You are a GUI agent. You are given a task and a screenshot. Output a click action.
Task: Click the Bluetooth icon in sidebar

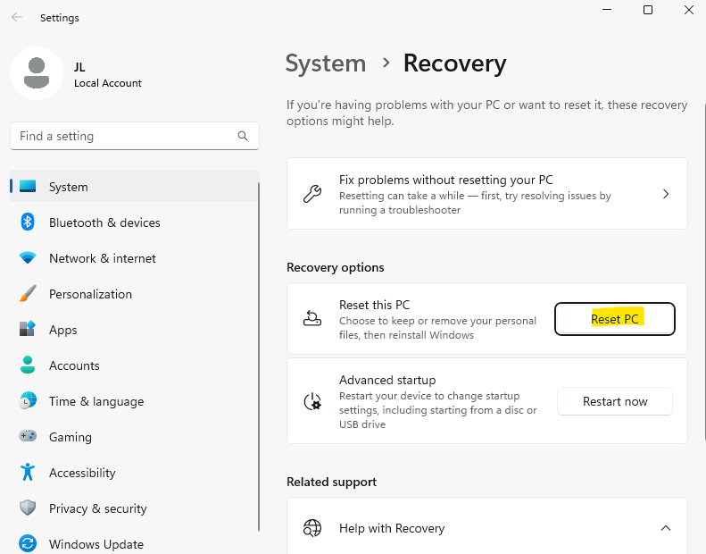tap(28, 222)
